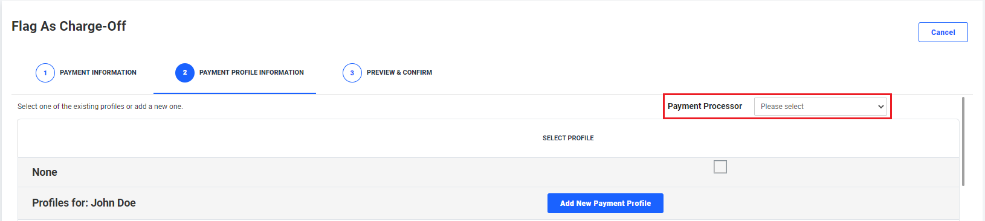Click the SELECT PROFILE column header
The width and height of the screenshot is (985, 221).
click(568, 138)
